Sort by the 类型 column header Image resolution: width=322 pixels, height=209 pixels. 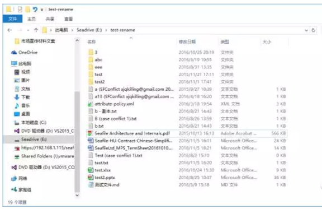(x=225, y=42)
